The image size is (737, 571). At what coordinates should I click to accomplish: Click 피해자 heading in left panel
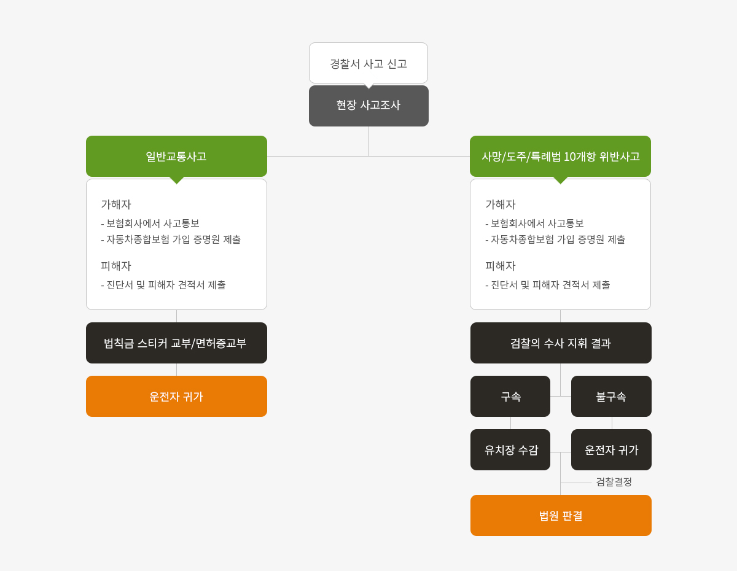coord(116,266)
